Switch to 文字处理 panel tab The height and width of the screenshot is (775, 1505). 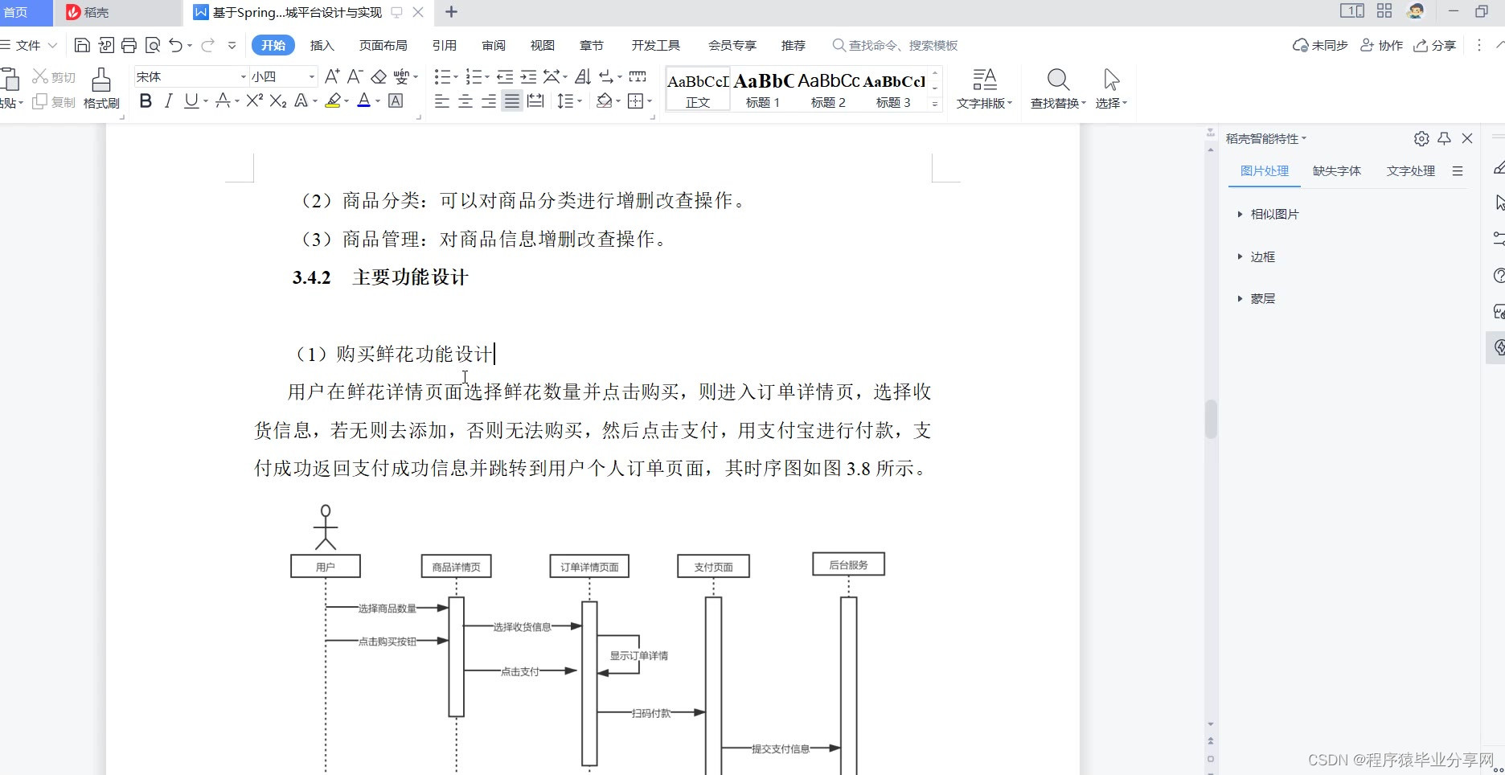coord(1410,170)
